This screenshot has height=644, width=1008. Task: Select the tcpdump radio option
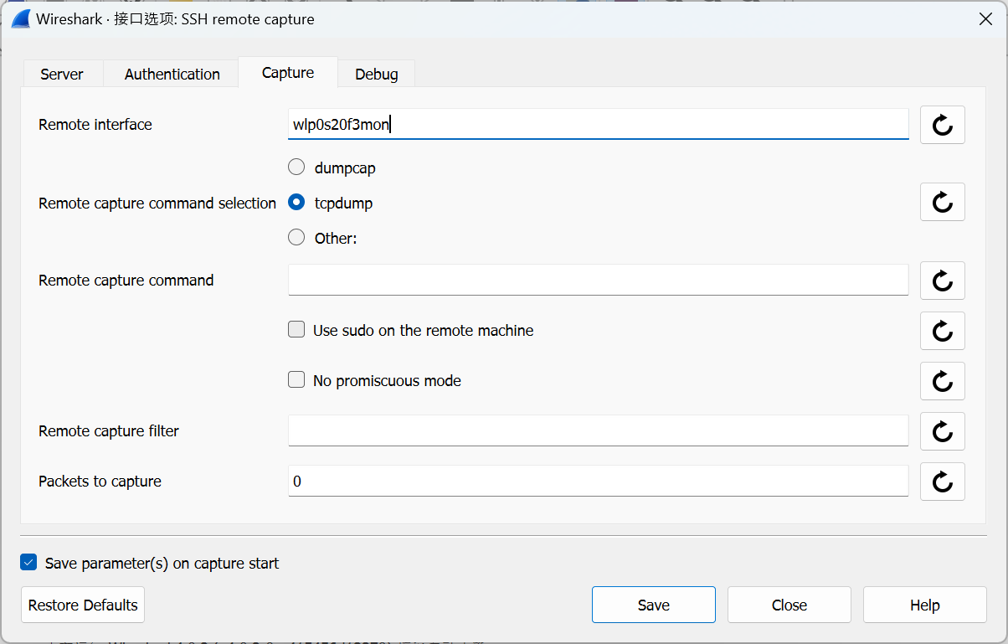click(296, 203)
